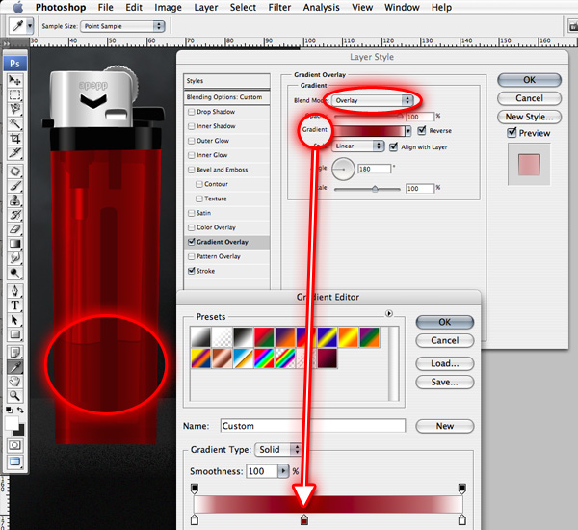Uncheck the Reverse gradient checkbox

(x=421, y=130)
